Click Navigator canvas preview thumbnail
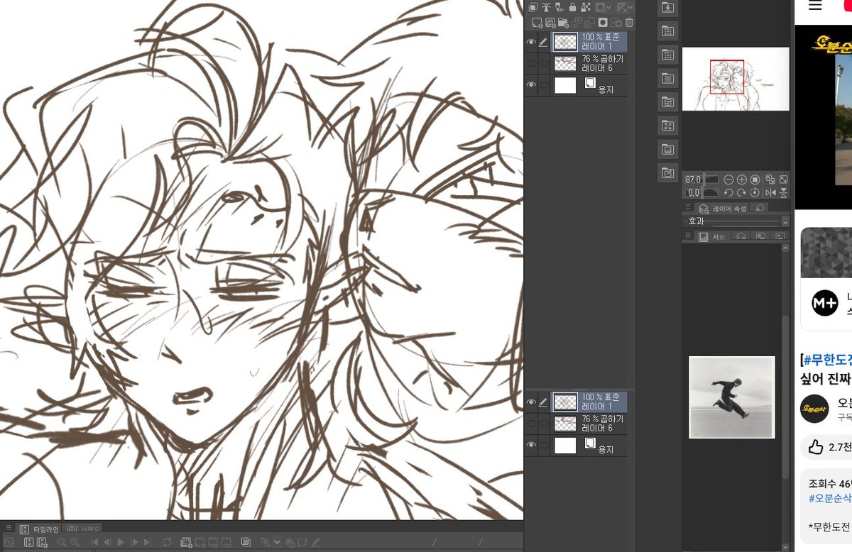 point(736,79)
